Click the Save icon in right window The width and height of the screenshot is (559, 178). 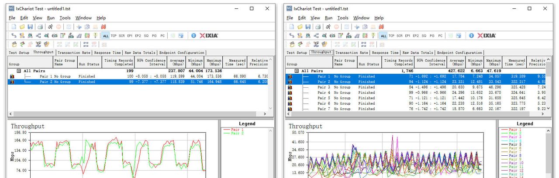coord(307,27)
